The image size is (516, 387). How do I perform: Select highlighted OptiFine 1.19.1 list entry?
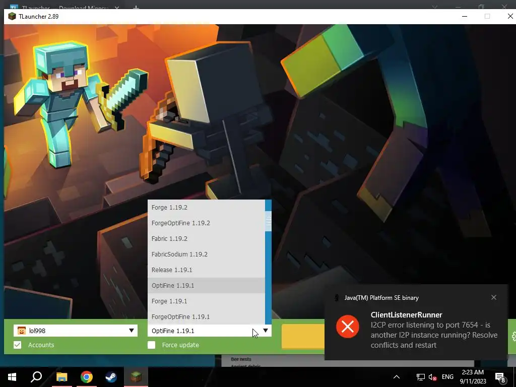coord(206,285)
